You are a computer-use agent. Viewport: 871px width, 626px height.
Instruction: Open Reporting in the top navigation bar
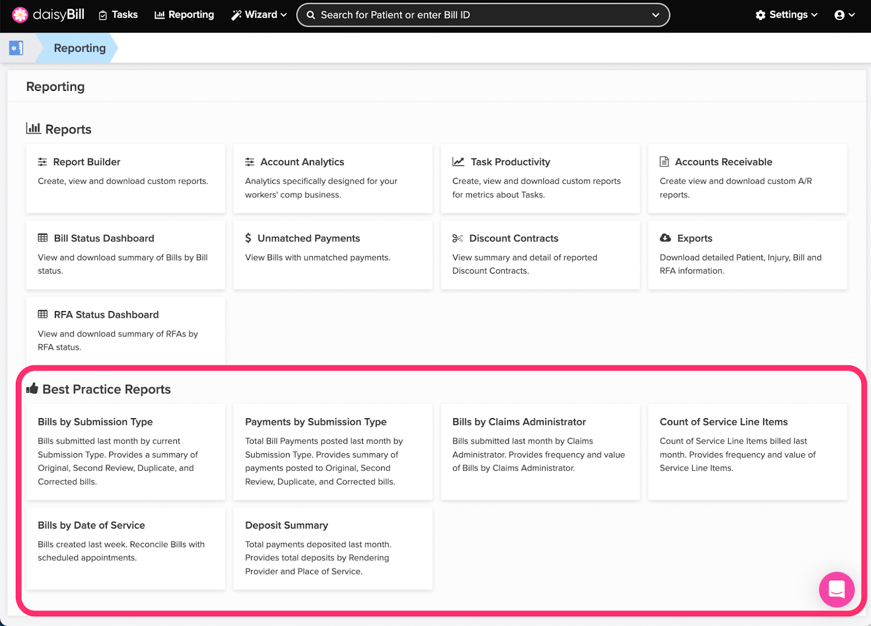click(x=184, y=15)
